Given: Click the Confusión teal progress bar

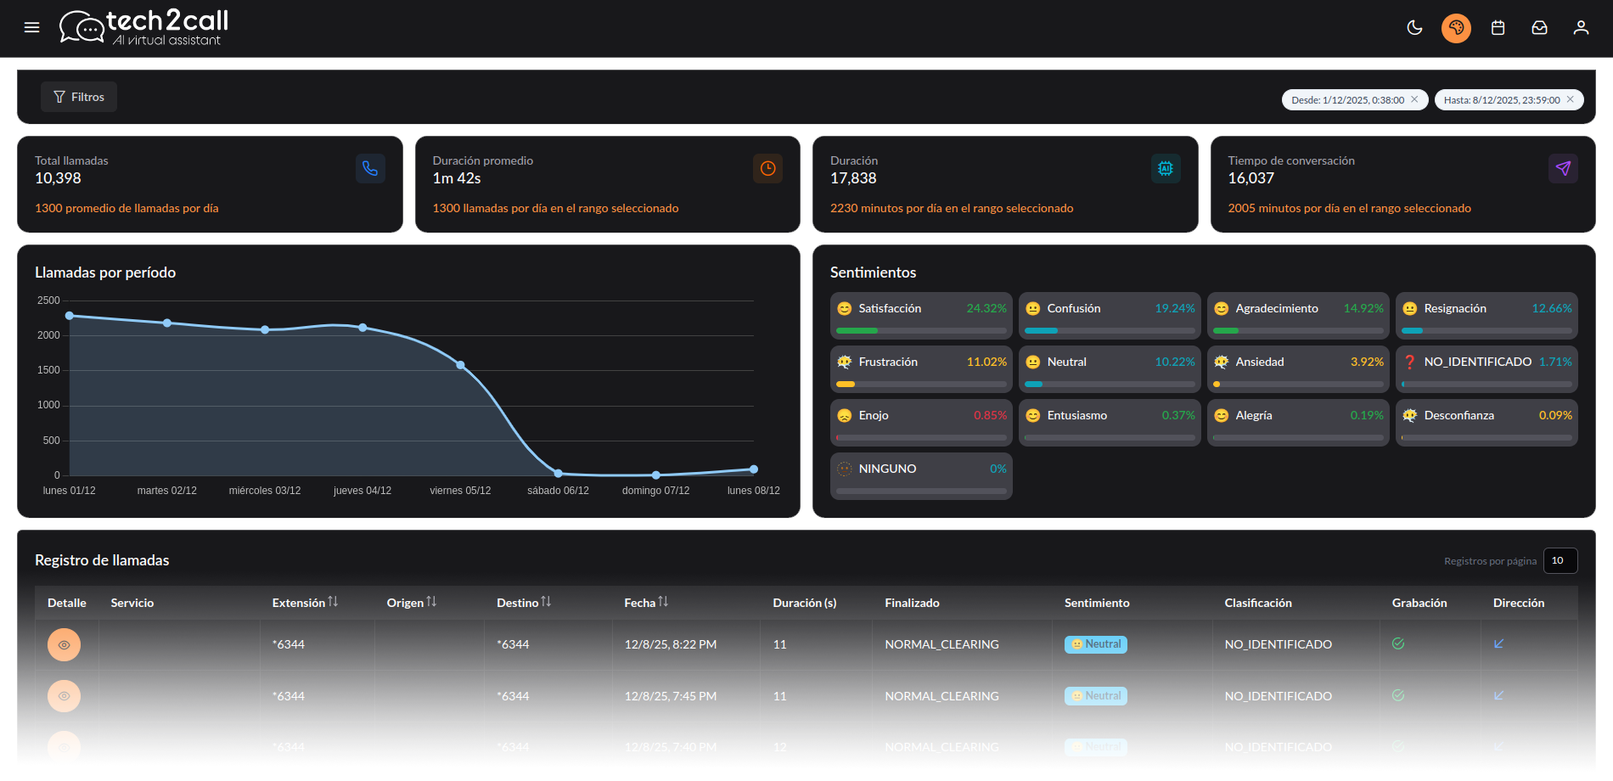Looking at the screenshot, I should click(x=1041, y=331).
